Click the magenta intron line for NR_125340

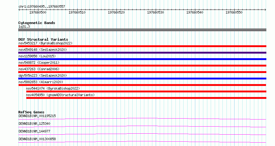pos(142,126)
